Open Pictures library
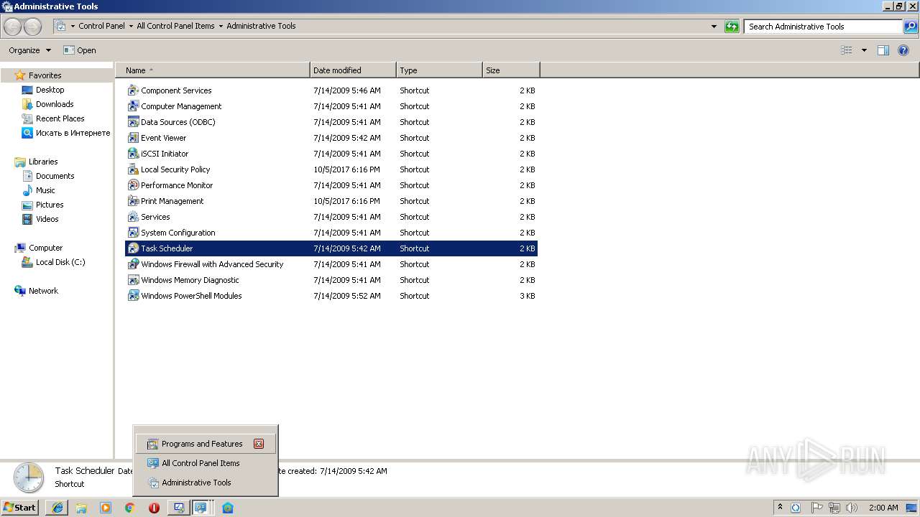 (50, 205)
